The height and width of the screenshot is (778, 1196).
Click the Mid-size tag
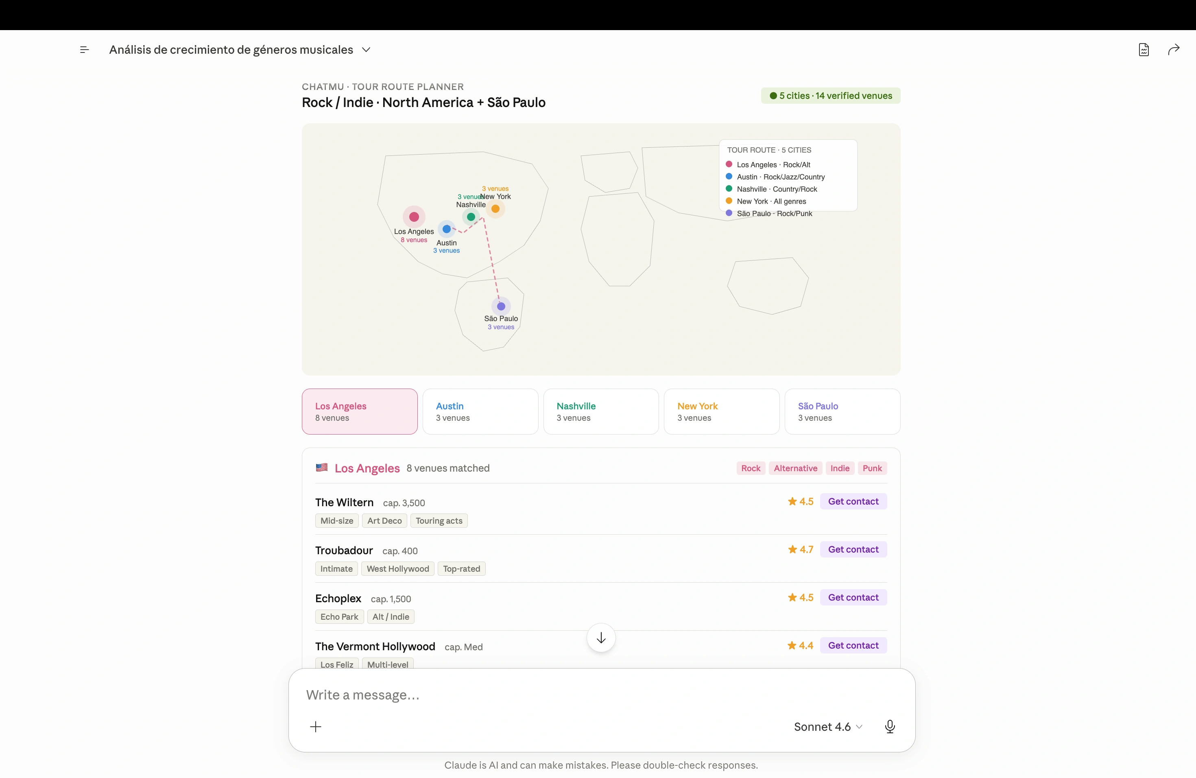tap(337, 521)
